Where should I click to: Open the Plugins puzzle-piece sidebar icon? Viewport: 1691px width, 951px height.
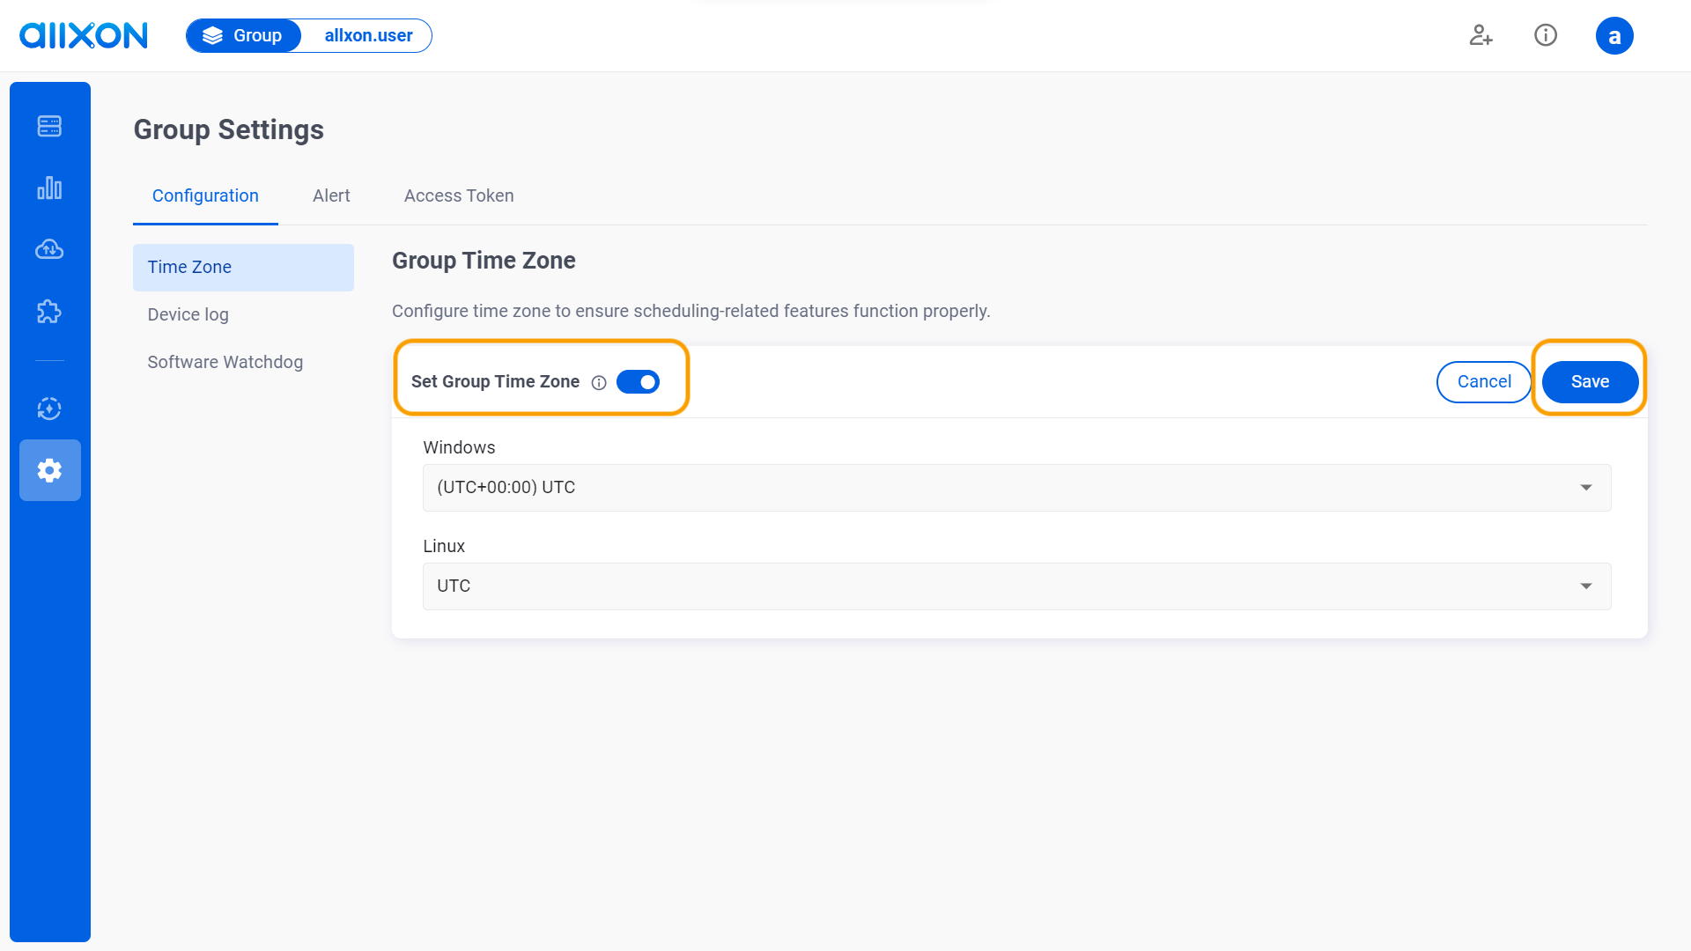click(x=49, y=311)
